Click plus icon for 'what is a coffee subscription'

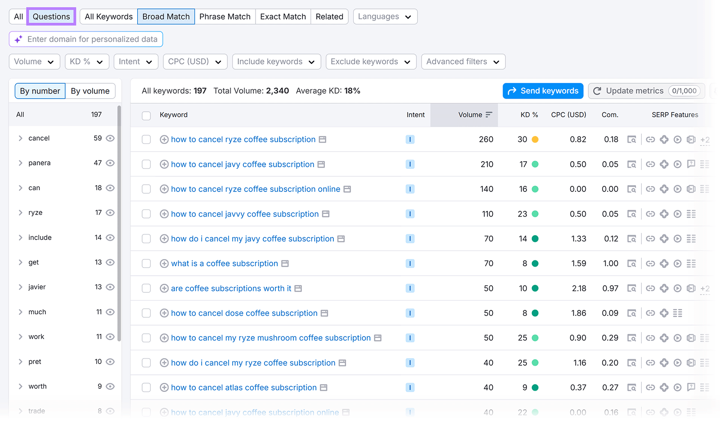[x=164, y=264]
